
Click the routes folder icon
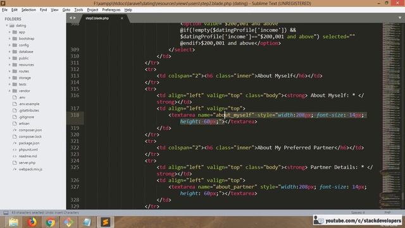15,71
